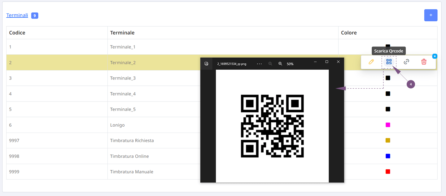Zoom out in the QR image viewer
The height and width of the screenshot is (196, 446).
(270, 63)
